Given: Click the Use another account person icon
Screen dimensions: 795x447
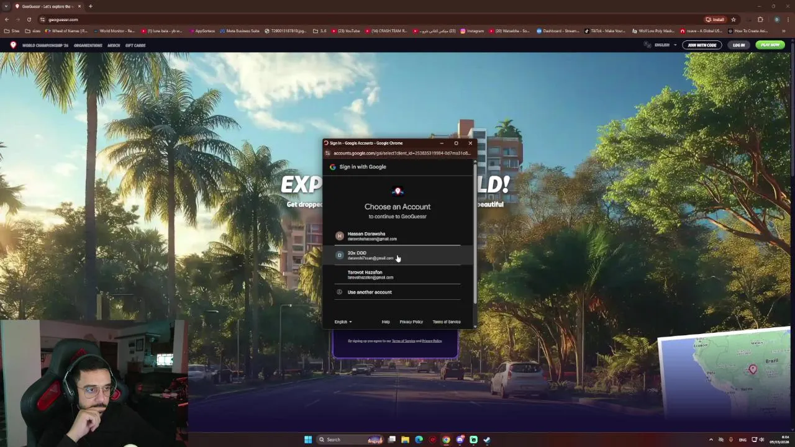Looking at the screenshot, I should [339, 292].
